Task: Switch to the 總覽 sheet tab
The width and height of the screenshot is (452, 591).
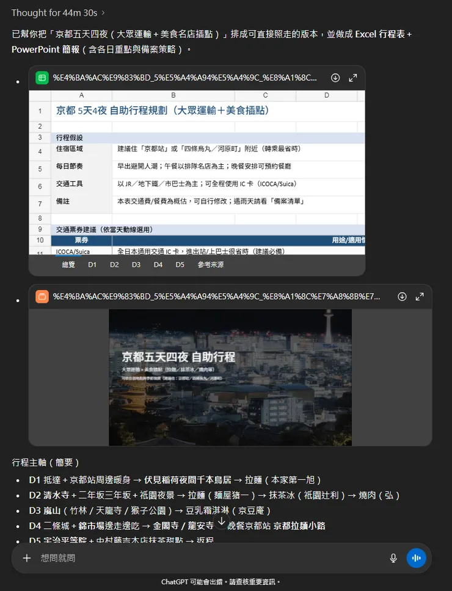Action: point(68,264)
